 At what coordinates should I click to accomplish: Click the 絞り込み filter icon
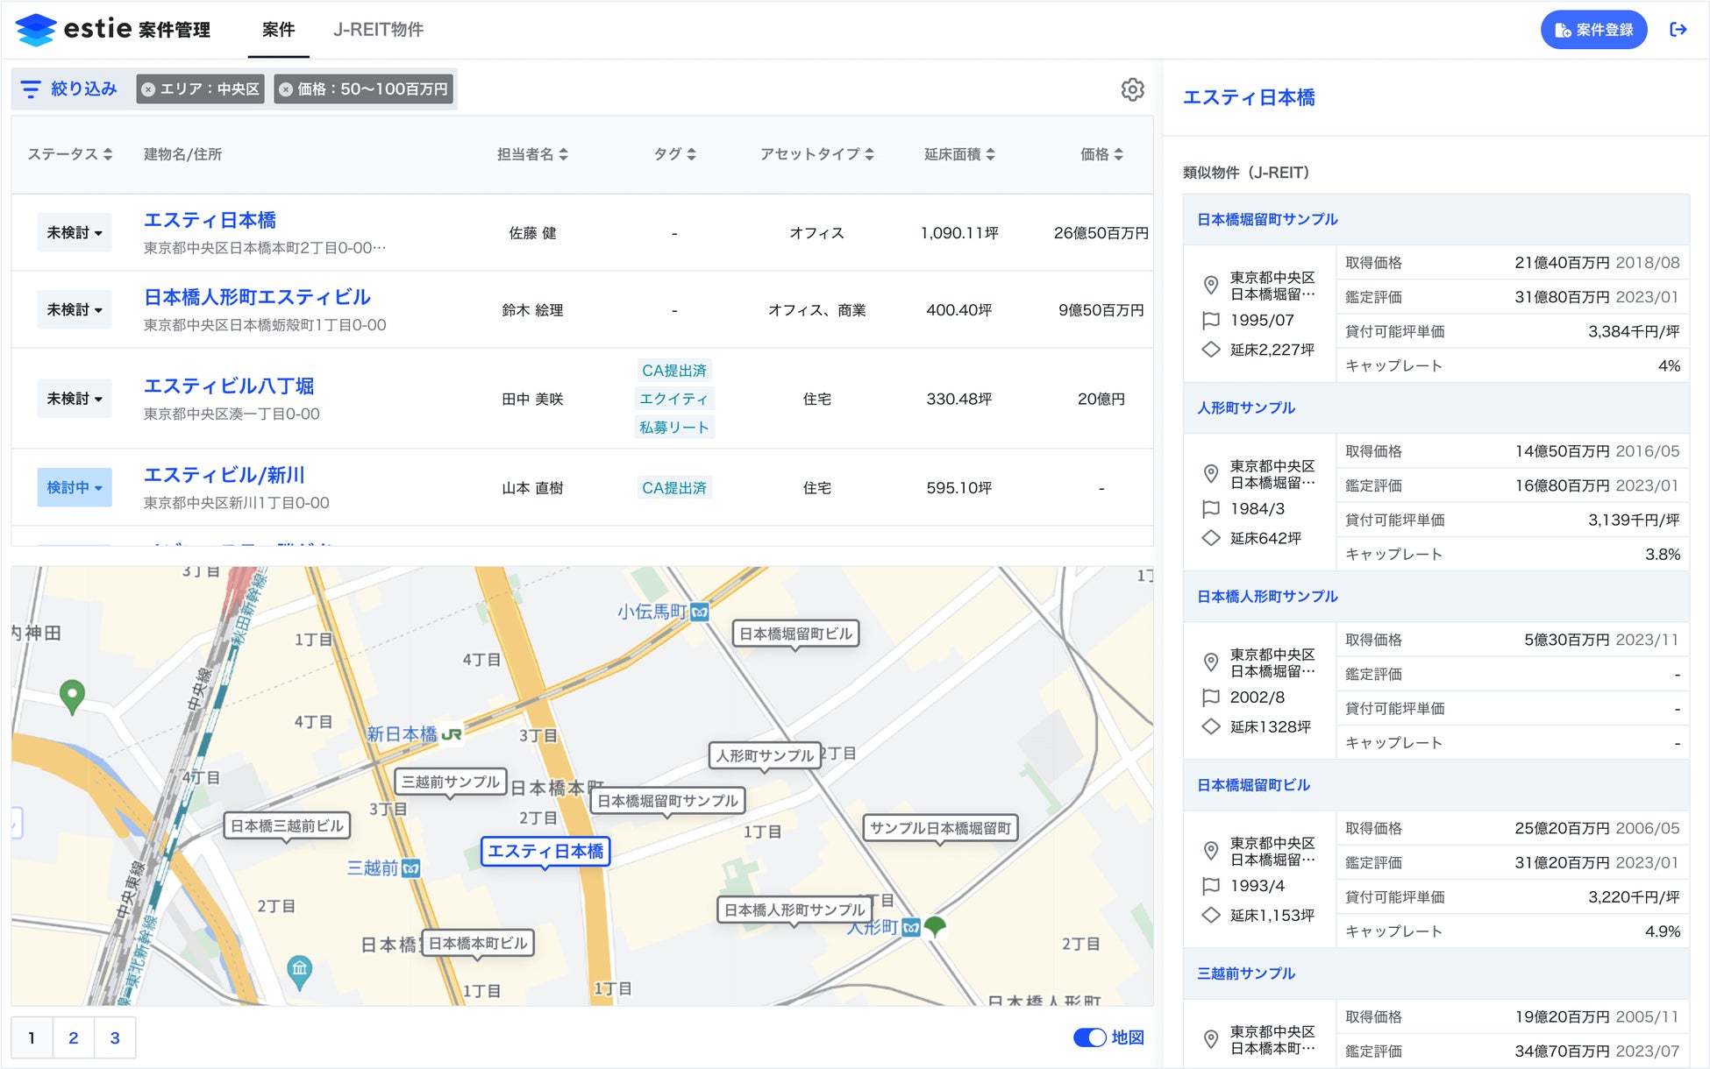click(x=31, y=89)
